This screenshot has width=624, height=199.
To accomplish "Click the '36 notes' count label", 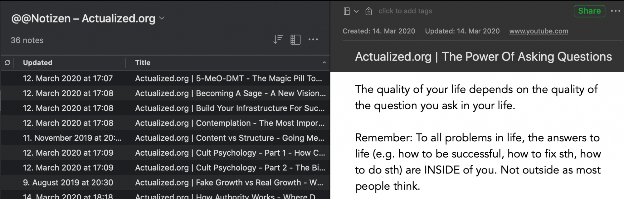I will [x=27, y=40].
